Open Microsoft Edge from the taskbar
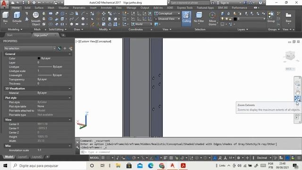The image size is (302, 170). (151, 166)
